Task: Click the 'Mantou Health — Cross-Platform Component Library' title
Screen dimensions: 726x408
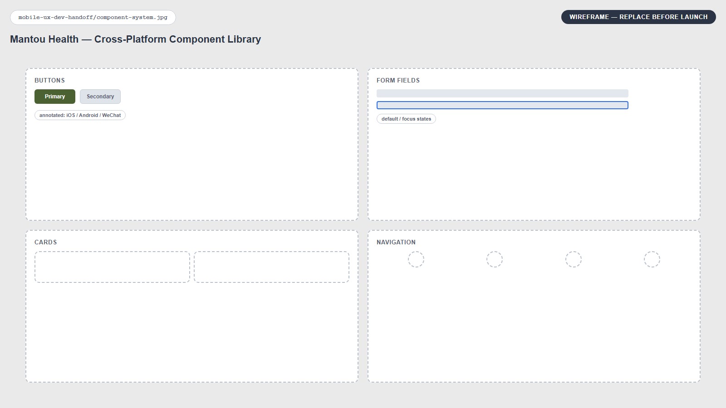Action: point(135,39)
